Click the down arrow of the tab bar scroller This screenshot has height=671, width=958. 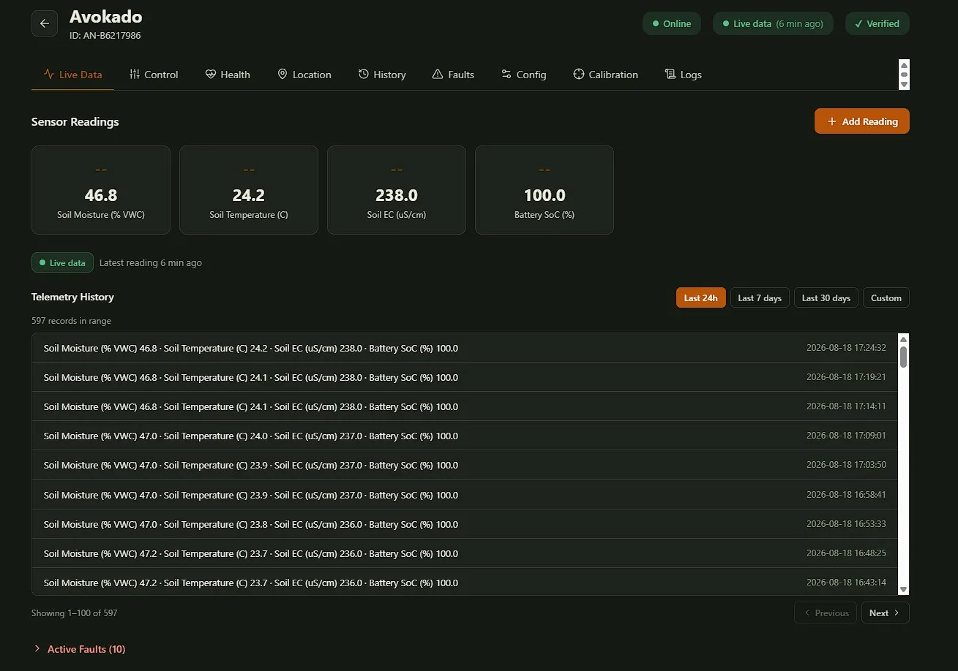(x=905, y=85)
